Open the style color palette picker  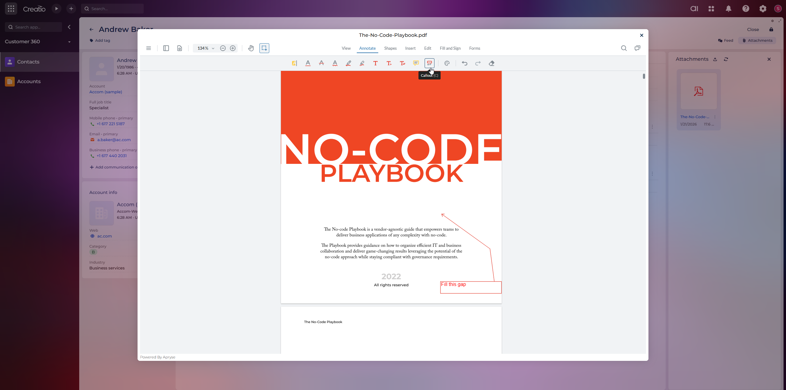click(x=447, y=63)
